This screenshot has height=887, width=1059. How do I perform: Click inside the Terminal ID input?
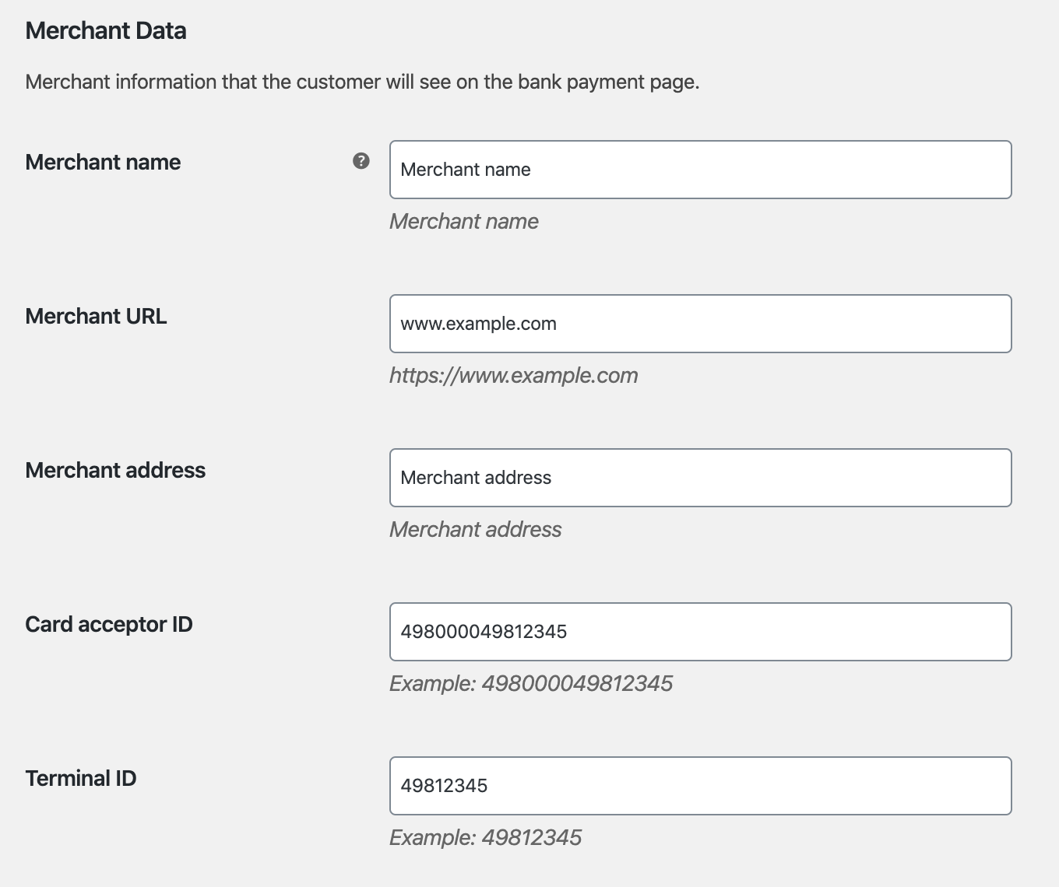click(x=699, y=786)
